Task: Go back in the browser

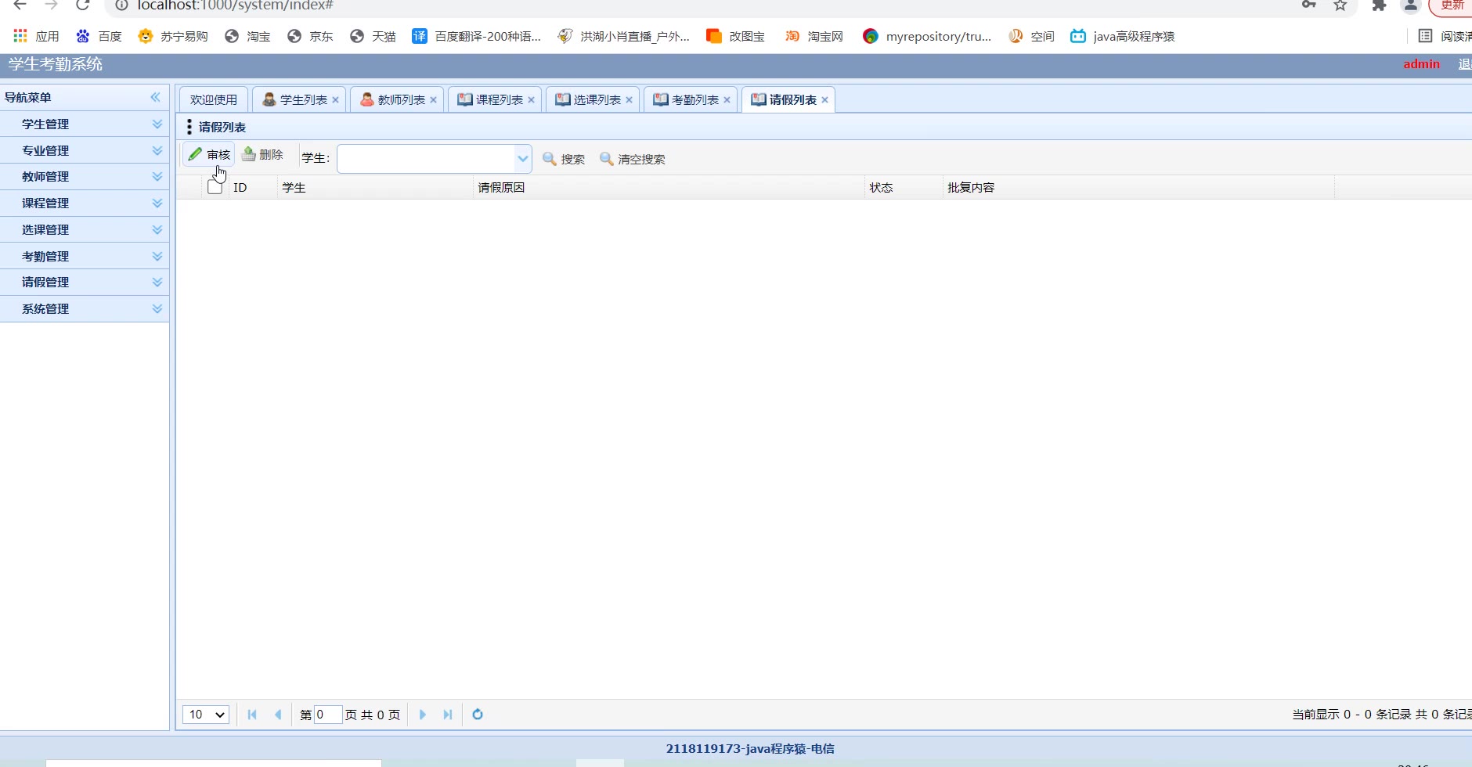Action: (x=20, y=5)
